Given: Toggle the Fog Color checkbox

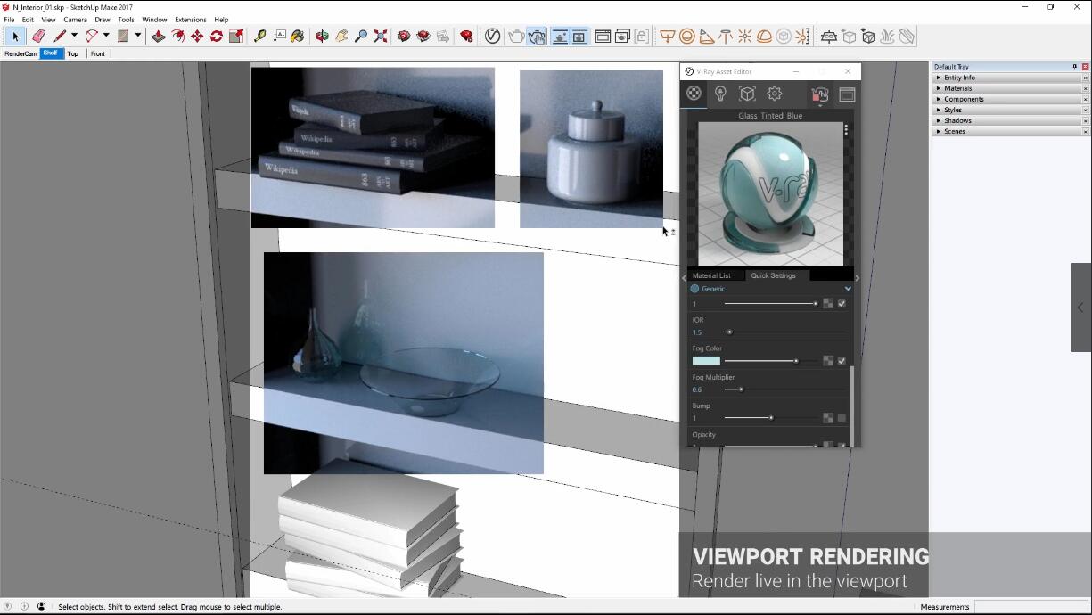Looking at the screenshot, I should click(x=842, y=361).
